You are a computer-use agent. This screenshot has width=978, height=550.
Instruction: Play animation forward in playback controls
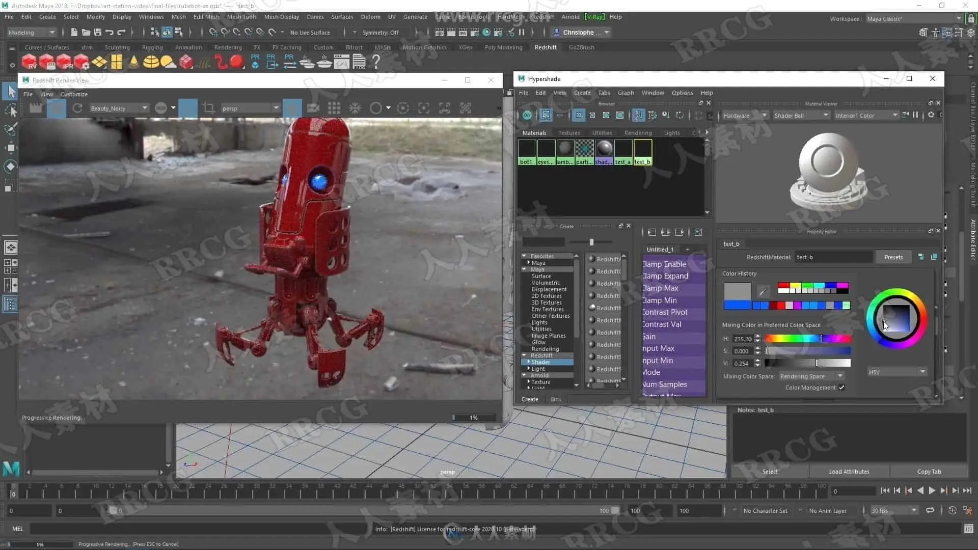(932, 491)
